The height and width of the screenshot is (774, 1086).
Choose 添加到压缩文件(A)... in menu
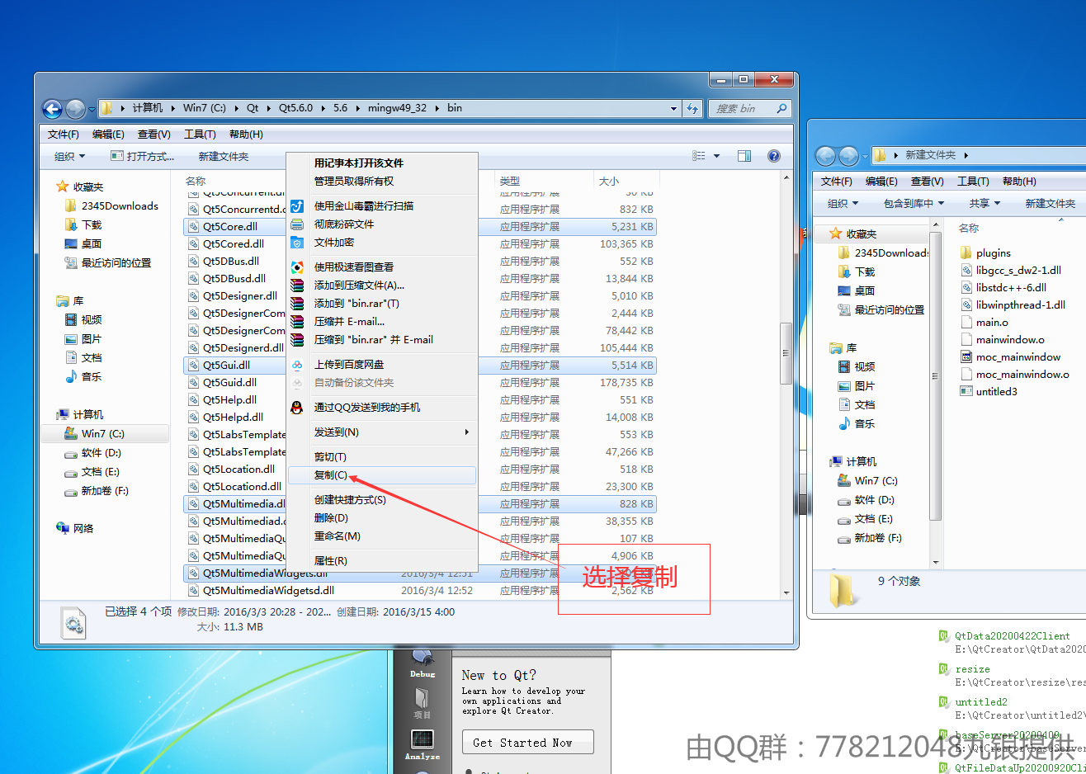(382, 286)
